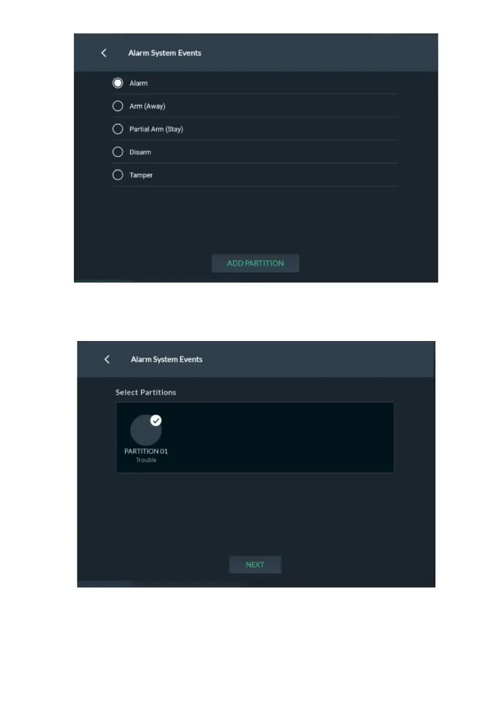
Task: Pick the Disarm radio button
Action: [117, 151]
